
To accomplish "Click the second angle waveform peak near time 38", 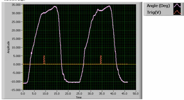I will pos(109,6).
